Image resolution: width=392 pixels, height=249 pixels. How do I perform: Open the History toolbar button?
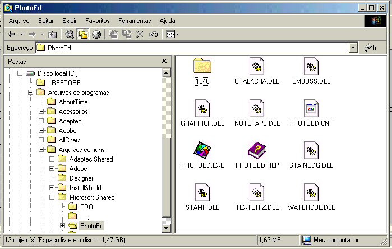tap(96, 35)
